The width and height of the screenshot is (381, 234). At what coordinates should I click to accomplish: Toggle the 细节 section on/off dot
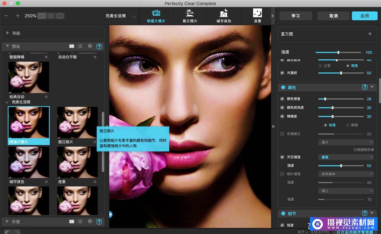pos(283,213)
